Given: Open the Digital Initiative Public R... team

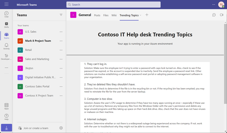Looking at the screenshot, I should (40, 78).
